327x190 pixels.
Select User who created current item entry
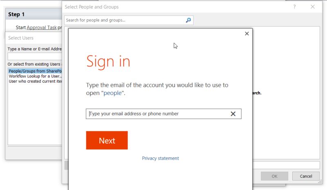coord(35,82)
